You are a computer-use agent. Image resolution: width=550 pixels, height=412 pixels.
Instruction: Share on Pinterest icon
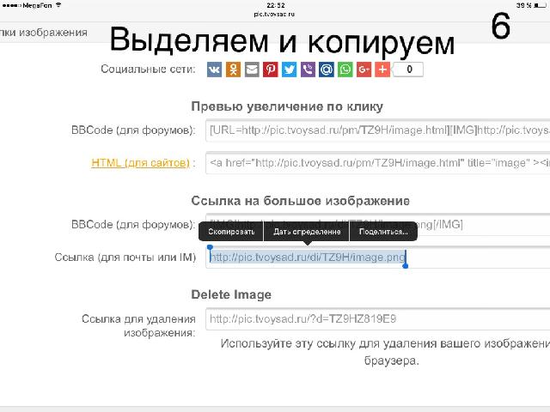271,70
